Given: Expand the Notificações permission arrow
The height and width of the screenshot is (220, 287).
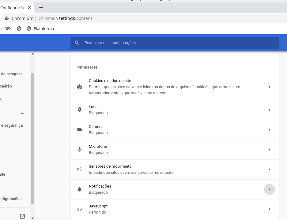Looking at the screenshot, I should click(269, 189).
